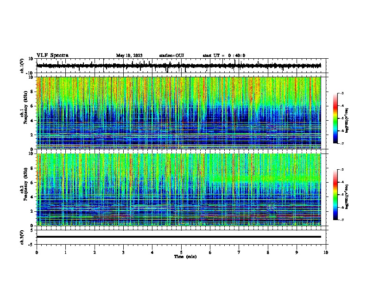The image size is (367, 283).
Task: Click the "-7" tick on ch.1 color bar
Action: (342, 143)
